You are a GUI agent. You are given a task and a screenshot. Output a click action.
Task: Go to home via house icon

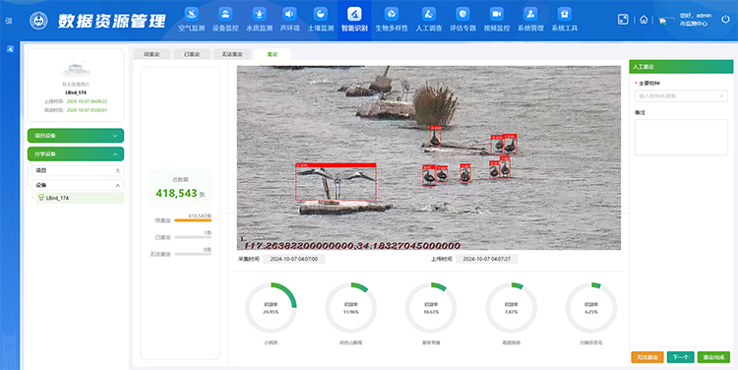click(644, 20)
